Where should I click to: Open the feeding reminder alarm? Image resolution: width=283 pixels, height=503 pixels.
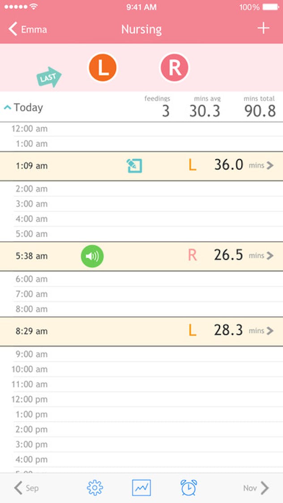coord(189,487)
